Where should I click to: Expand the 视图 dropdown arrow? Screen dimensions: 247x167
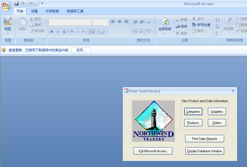(x=8, y=33)
